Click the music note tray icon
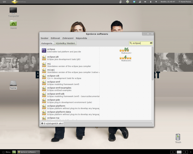The image size is (193, 154). coord(140,2)
